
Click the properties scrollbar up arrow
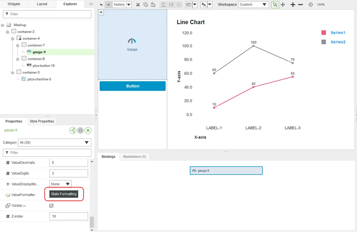tap(92, 162)
